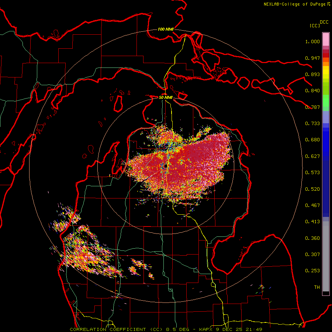Click the pink segment of color bar
Viewport: 332px width, 332px height.
pyautogui.click(x=326, y=39)
